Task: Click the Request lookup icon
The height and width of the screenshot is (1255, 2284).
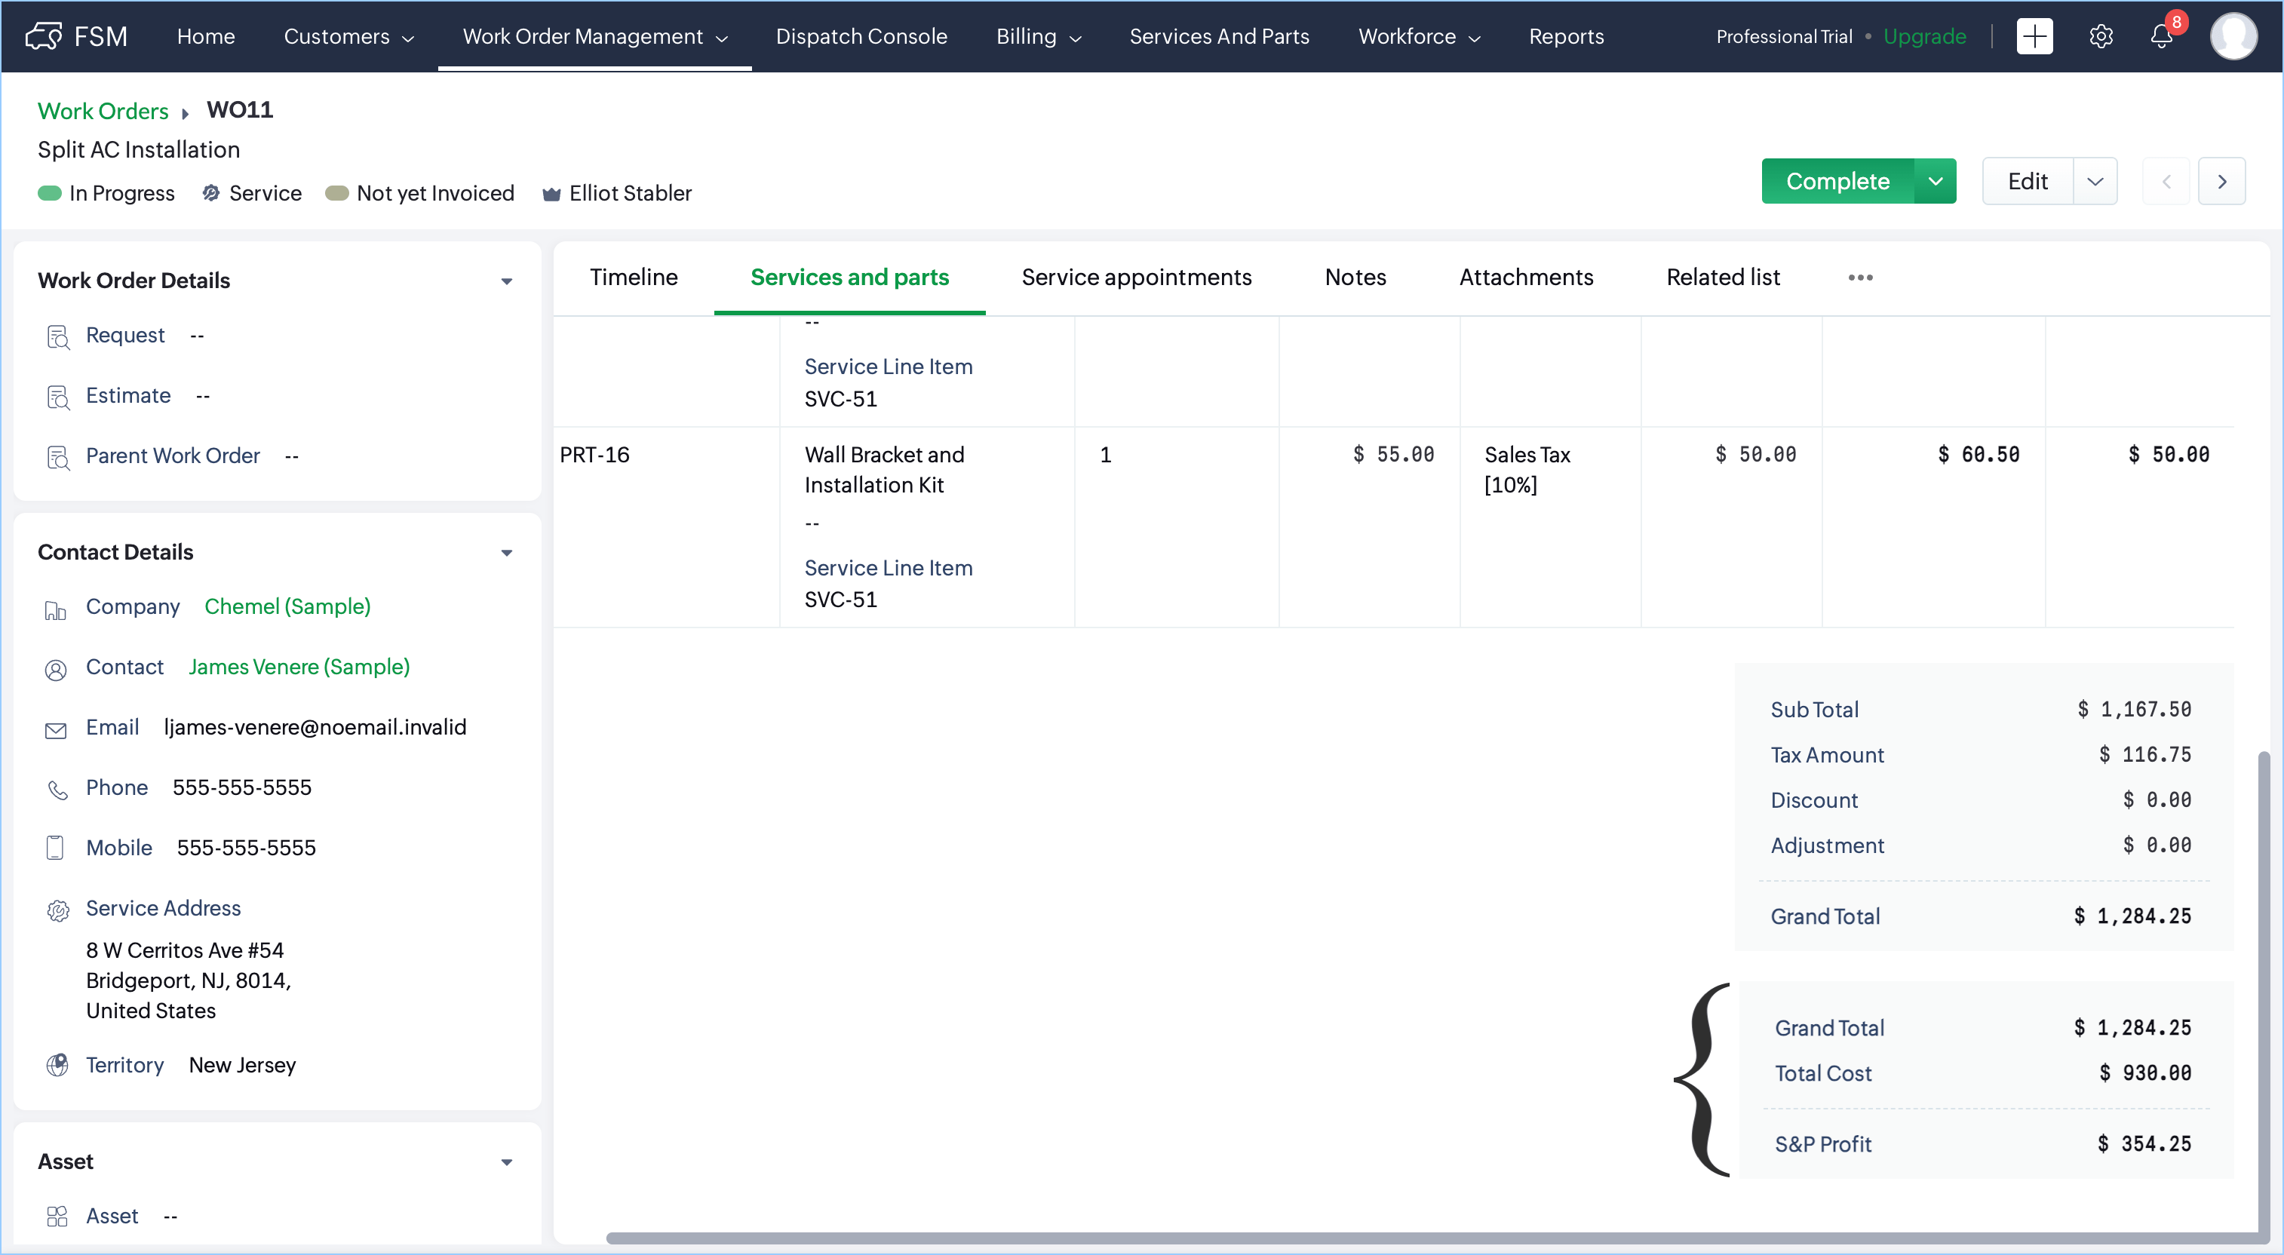Action: (57, 337)
